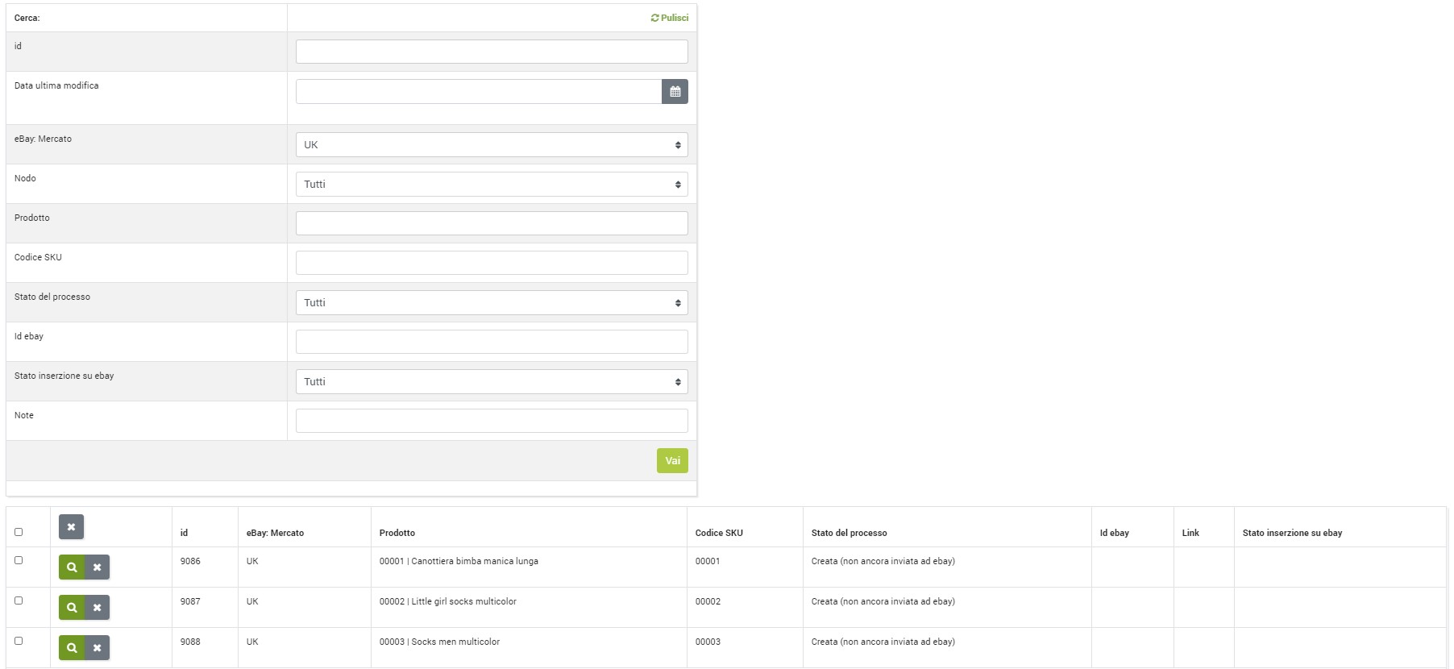This screenshot has height=669, width=1454.
Task: View details of record 9087 via magnifier
Action: coord(72,608)
